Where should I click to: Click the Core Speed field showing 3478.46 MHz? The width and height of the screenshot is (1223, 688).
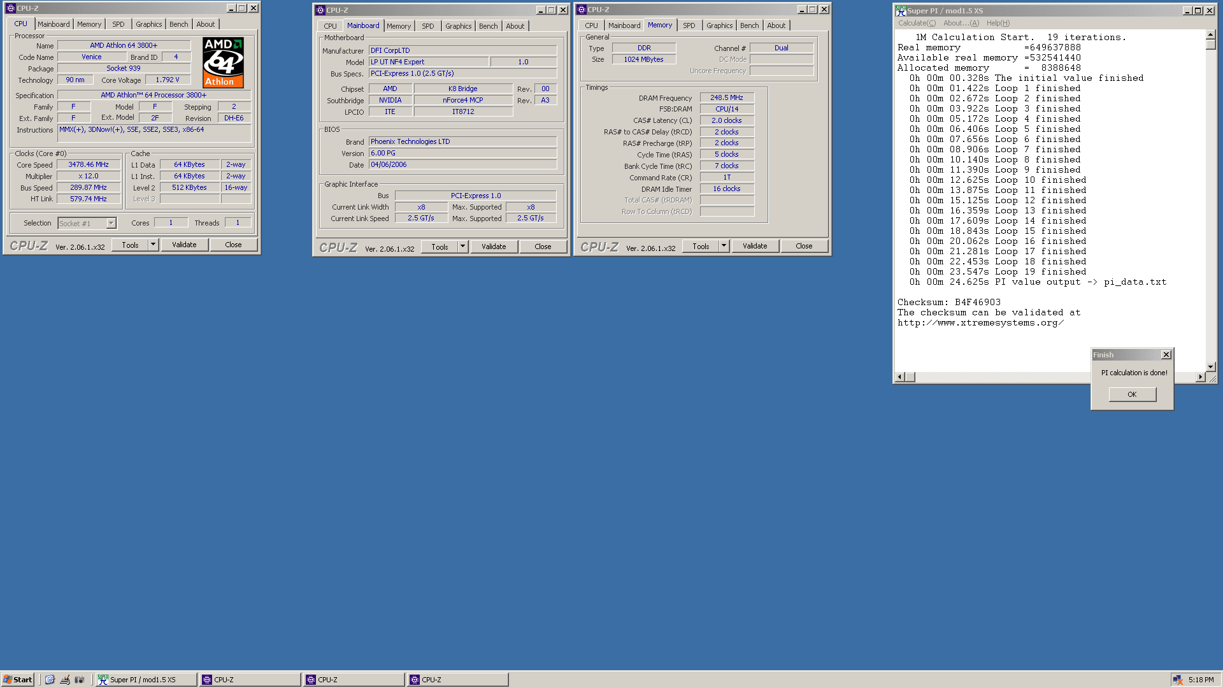click(x=89, y=164)
